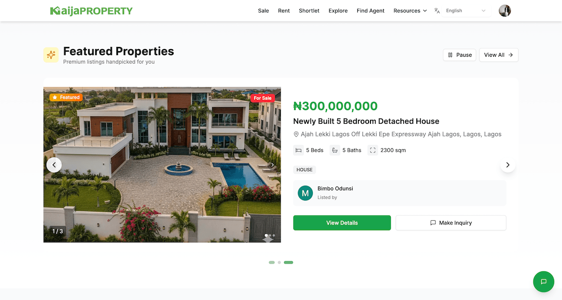Advance to next featured property arrow
Screen dimensions: 562x300
[x=508, y=165]
